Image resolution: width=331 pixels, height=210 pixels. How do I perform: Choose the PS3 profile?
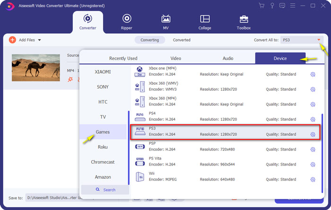click(x=225, y=132)
